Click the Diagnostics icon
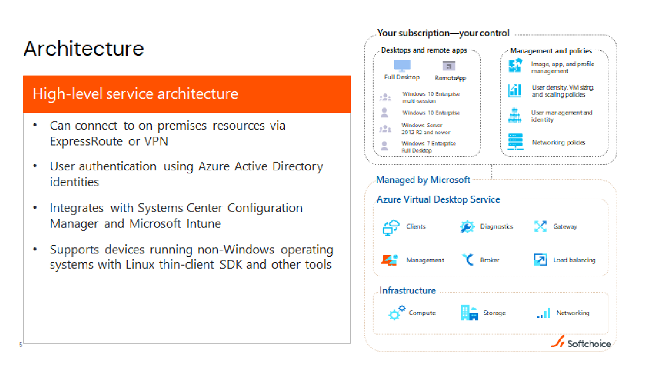The image size is (649, 365). click(466, 227)
